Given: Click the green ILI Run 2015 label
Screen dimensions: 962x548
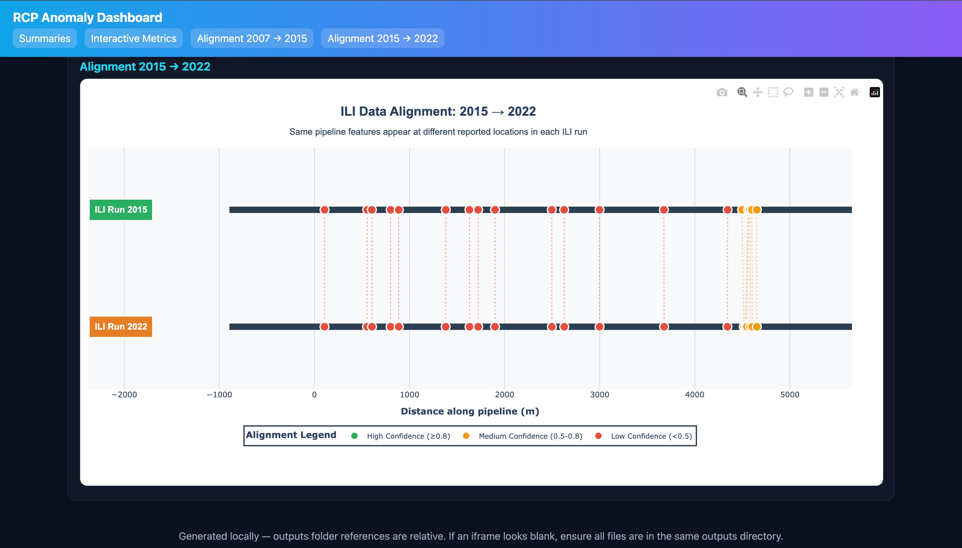Looking at the screenshot, I should (x=121, y=210).
